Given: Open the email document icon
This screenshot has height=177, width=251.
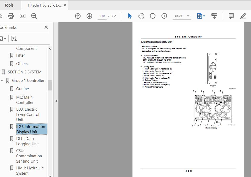Looking at the screenshot, I should [x=22, y=16].
